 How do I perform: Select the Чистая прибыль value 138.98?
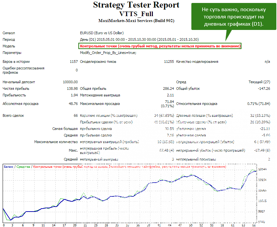coord(72,88)
